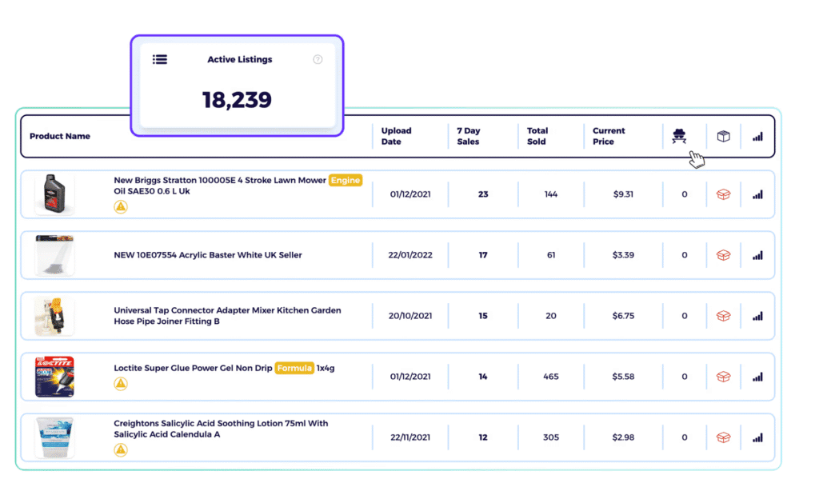Click analytics icon on Universal Tap Connector row
The width and height of the screenshot is (819, 491).
tap(757, 315)
